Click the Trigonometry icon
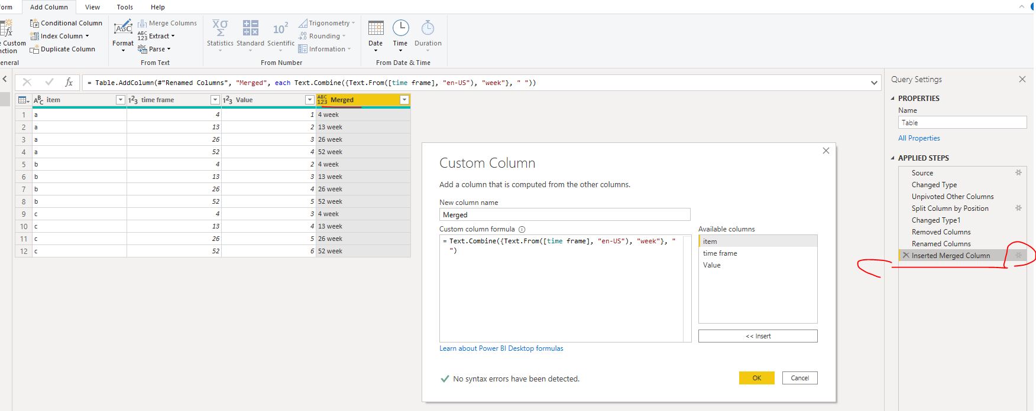Image resolution: width=1036 pixels, height=411 pixels. pos(303,23)
